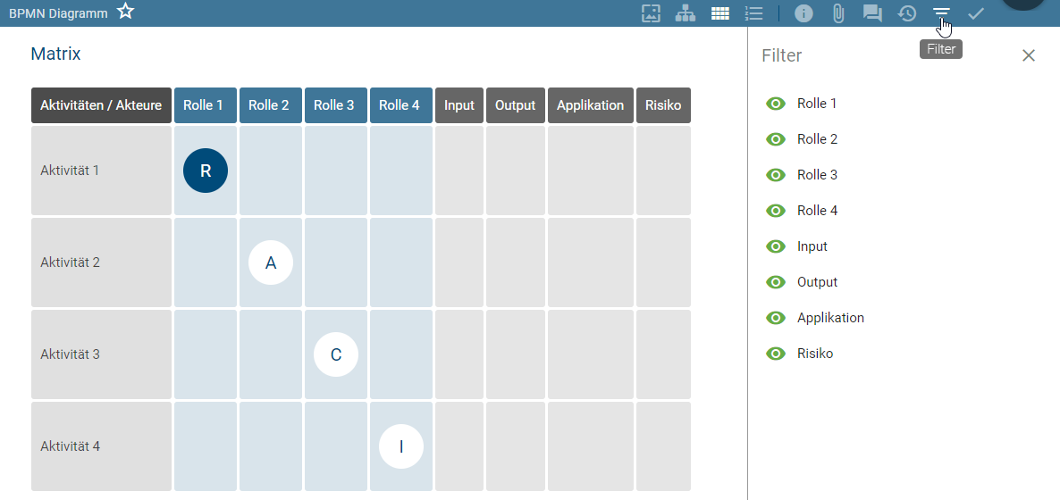The height and width of the screenshot is (500, 1060).
Task: Toggle visibility of Rolle 3 column
Action: coord(776,175)
